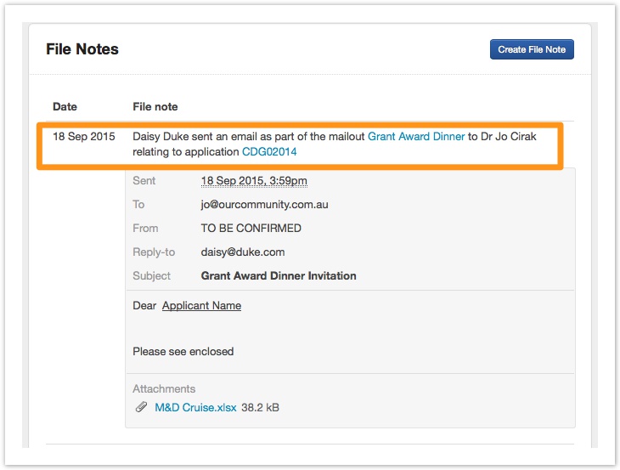Download the M&D Cruise.xlsx attachment
This screenshot has height=470, width=620.
pos(195,407)
